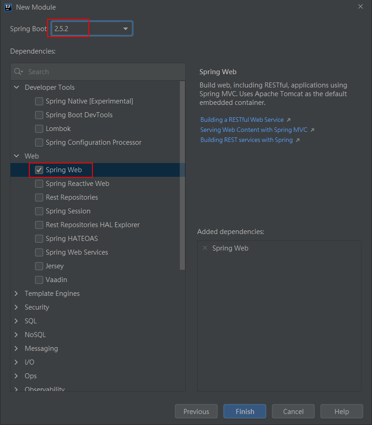The height and width of the screenshot is (425, 372).
Task: Click the Previous button
Action: coord(196,411)
